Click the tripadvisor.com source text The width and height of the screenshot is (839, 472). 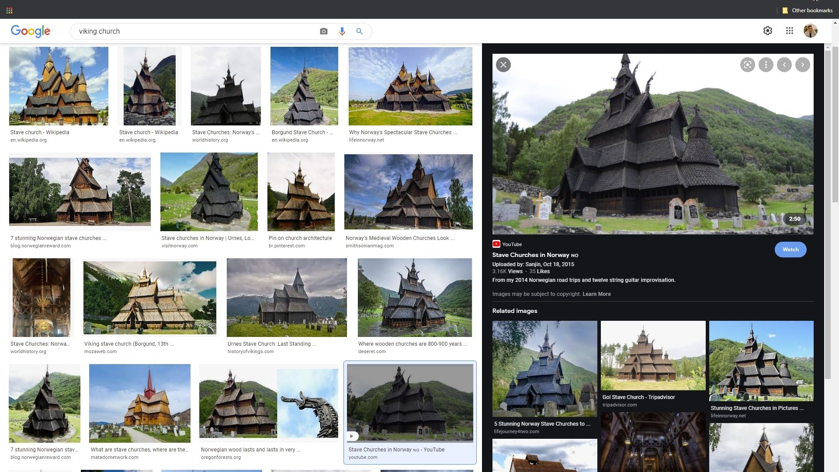[620, 405]
